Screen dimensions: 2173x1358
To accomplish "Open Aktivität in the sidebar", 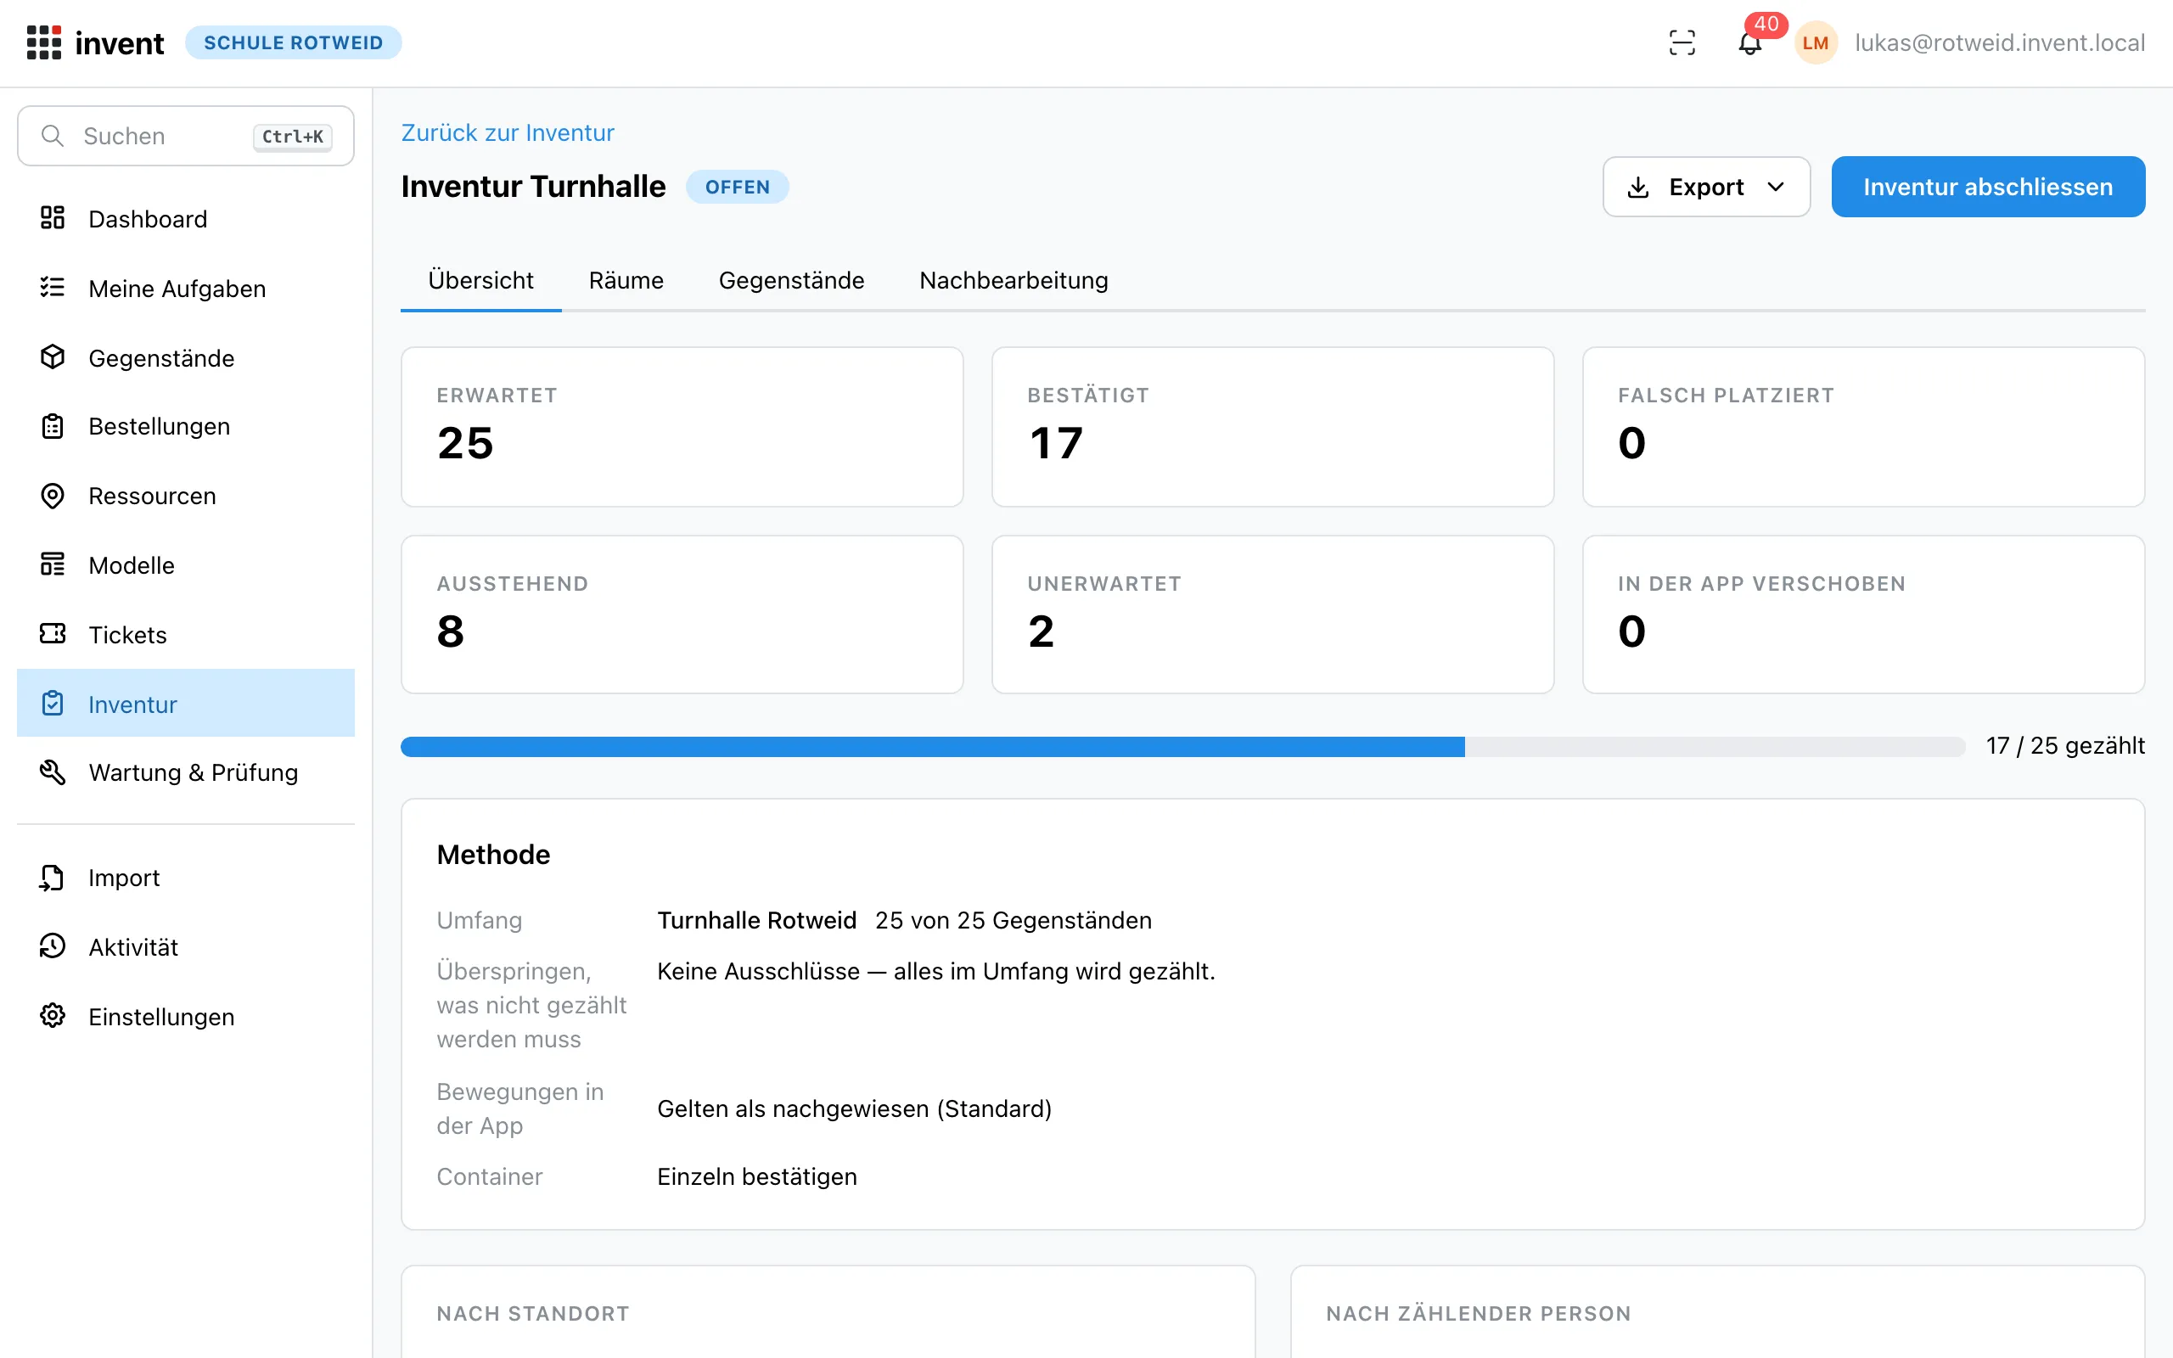I will [x=186, y=946].
